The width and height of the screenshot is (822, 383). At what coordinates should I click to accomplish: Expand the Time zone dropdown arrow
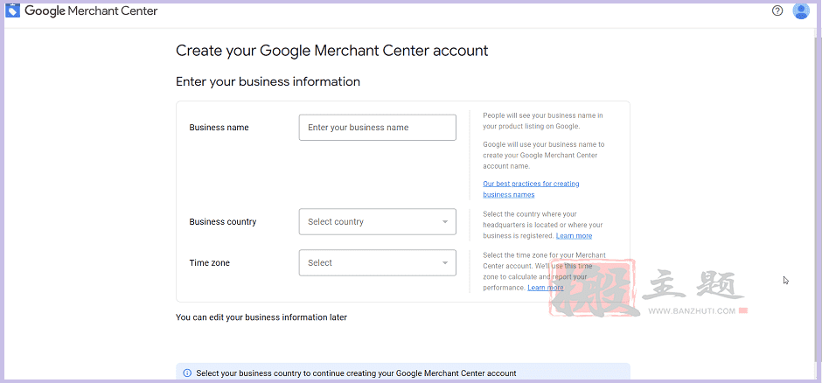tap(445, 263)
